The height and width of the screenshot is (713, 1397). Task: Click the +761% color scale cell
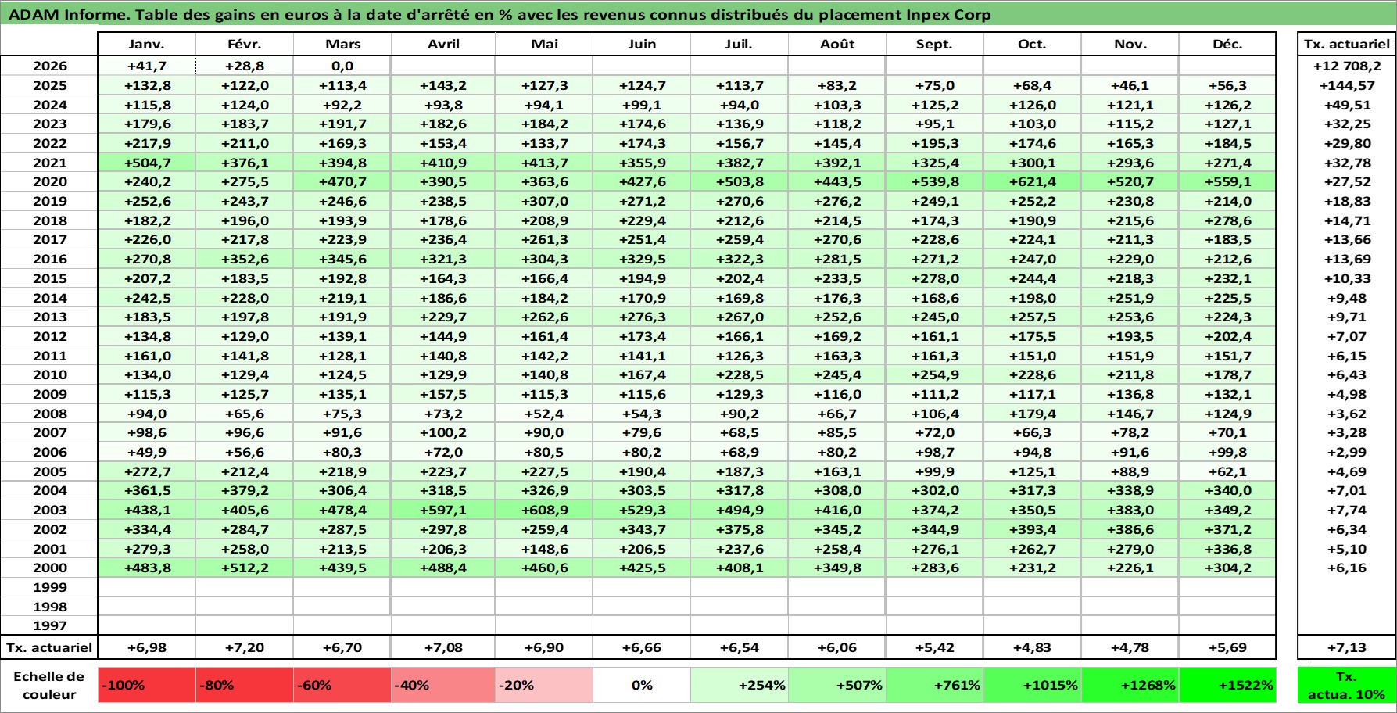tap(935, 685)
